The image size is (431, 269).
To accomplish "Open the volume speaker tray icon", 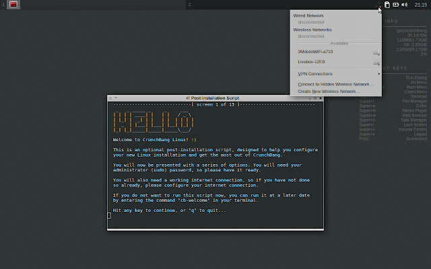I will coord(404,5).
